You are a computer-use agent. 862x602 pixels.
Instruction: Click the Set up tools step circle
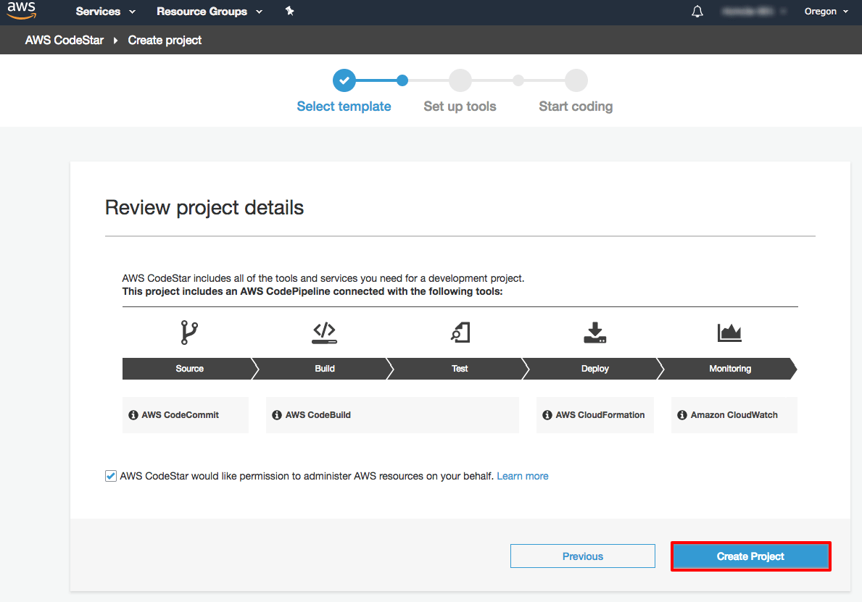[460, 80]
